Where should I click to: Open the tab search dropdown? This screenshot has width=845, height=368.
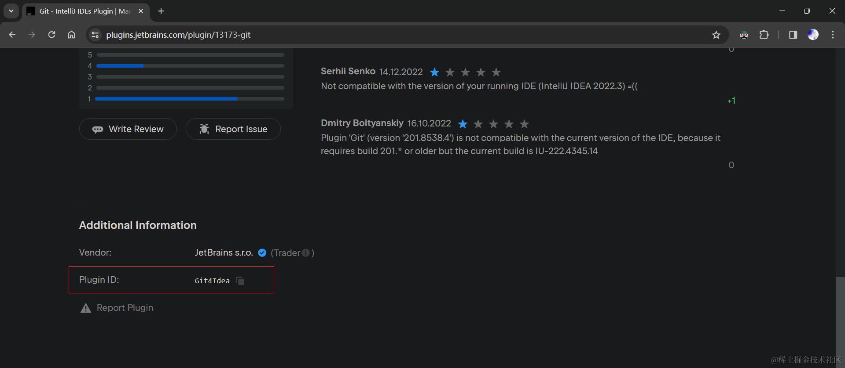[11, 11]
